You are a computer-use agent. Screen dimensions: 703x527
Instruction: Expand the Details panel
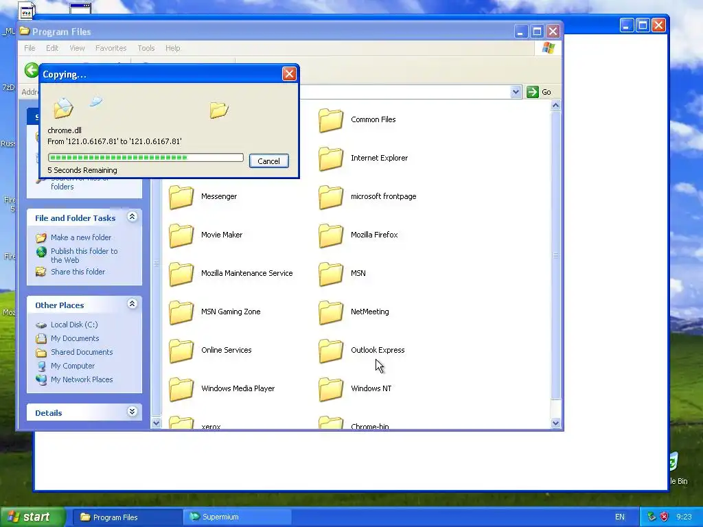click(x=132, y=412)
